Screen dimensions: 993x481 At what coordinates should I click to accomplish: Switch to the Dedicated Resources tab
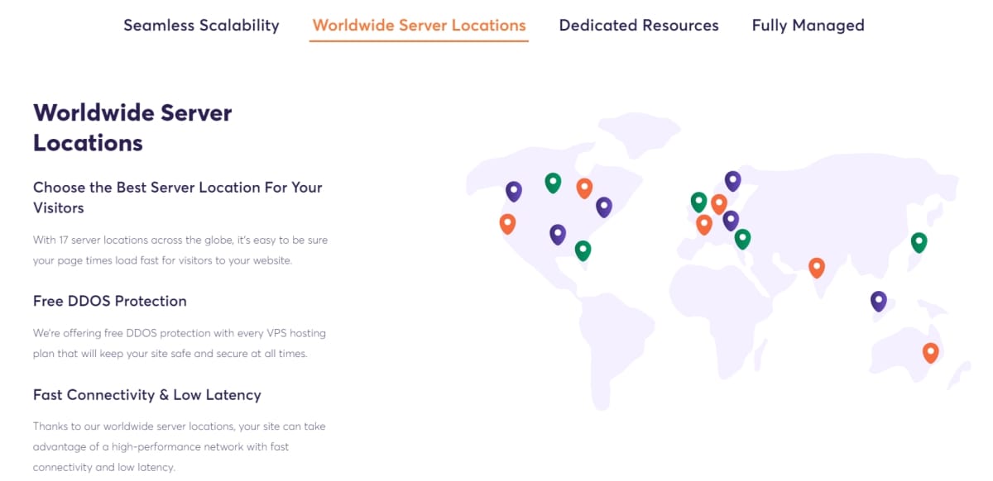coord(639,26)
